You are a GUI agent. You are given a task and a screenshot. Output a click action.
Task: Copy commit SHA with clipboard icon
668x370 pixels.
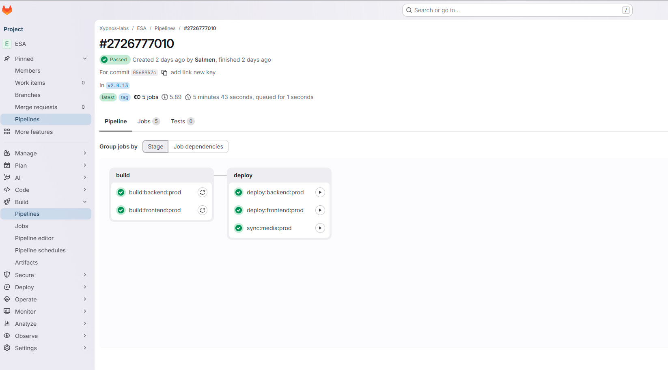point(164,73)
